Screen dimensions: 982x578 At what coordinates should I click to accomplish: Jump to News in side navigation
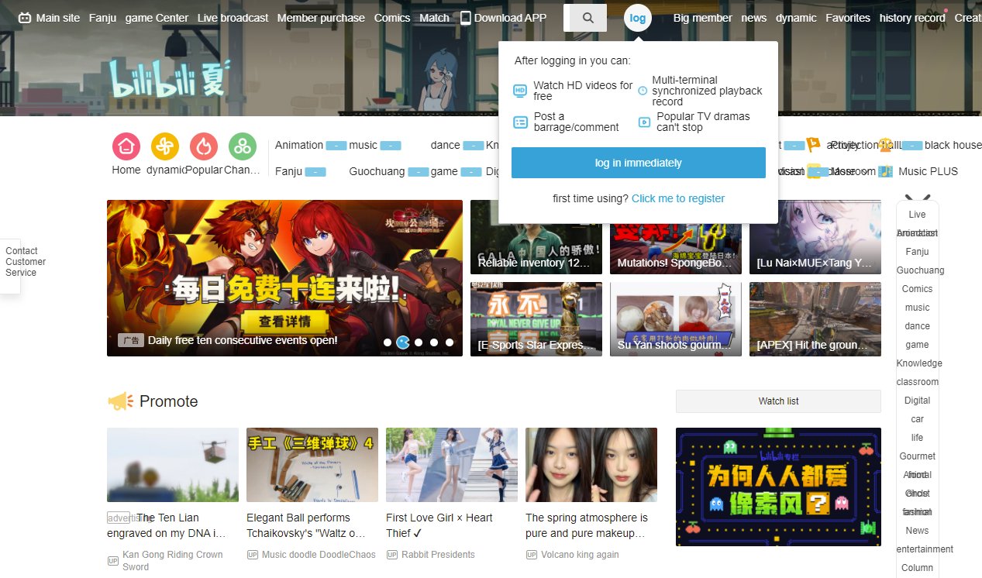[917, 531]
